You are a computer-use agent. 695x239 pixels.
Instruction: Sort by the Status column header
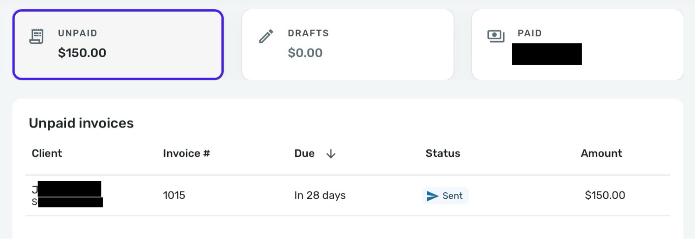click(442, 153)
